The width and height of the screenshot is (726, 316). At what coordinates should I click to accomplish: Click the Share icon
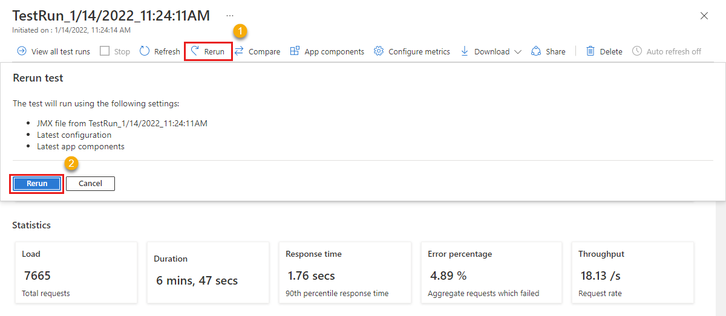[536, 51]
